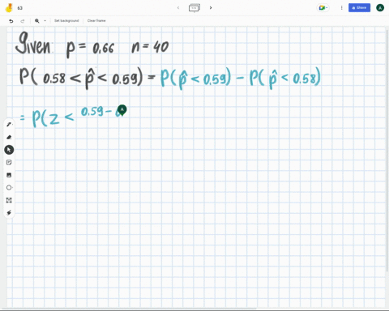
Task: Activate the Laser pointer tool
Action: 9,213
